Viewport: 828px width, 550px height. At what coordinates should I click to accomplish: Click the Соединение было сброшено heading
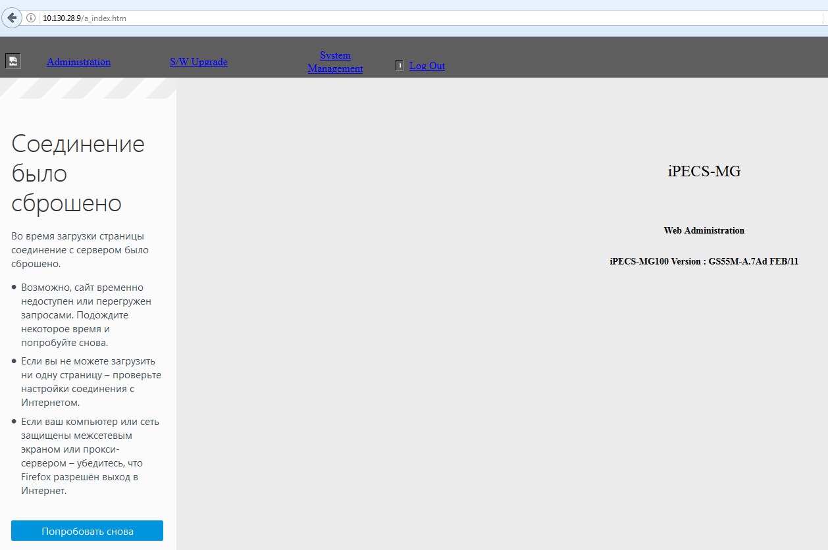(x=78, y=174)
